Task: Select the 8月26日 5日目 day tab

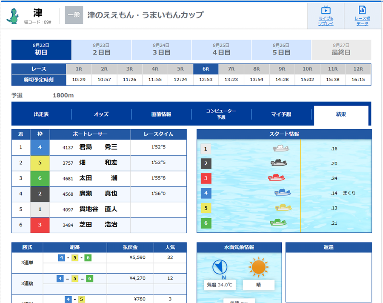Action: [x=281, y=50]
